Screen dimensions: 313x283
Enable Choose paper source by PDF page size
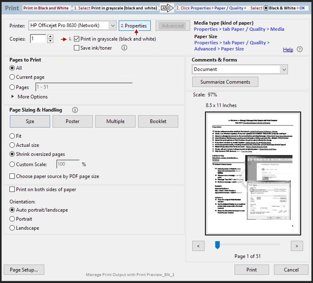pos(12,176)
